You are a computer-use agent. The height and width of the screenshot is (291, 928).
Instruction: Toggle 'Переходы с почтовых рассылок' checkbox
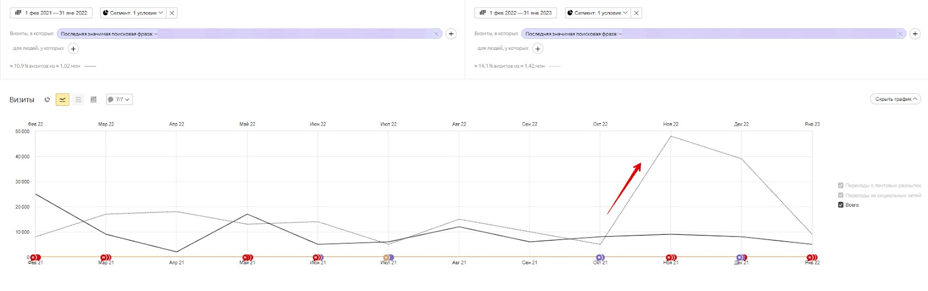840,186
